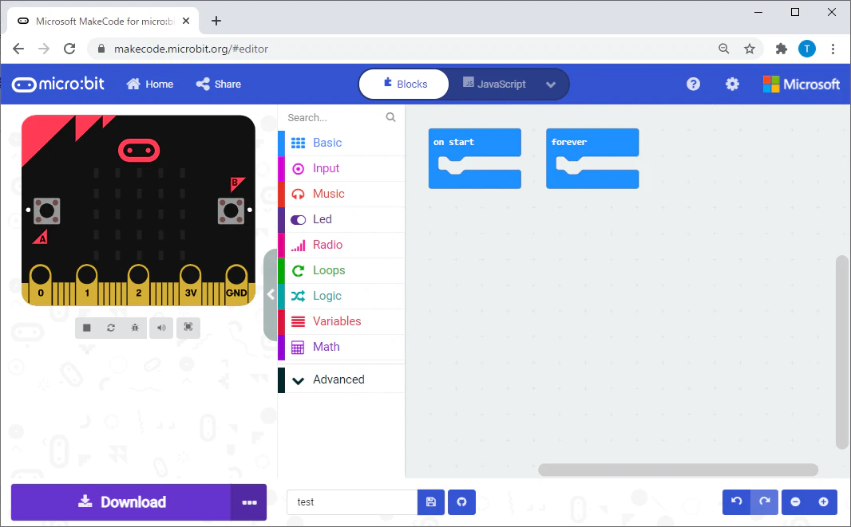Open the Radio blocks category
Image resolution: width=851 pixels, height=527 pixels.
tap(342, 245)
